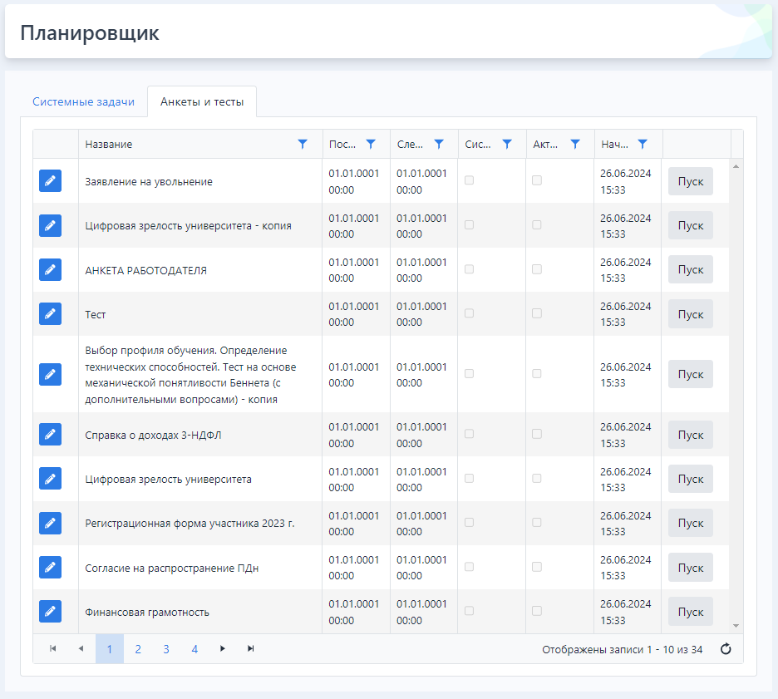The image size is (778, 699).
Task: Open filter on the "Нач..." column
Action: 643,144
